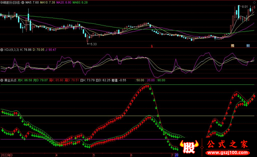This screenshot has width=257, height=157.
Task: Click the red dollar sign marker on chart
Action: click(152, 46)
